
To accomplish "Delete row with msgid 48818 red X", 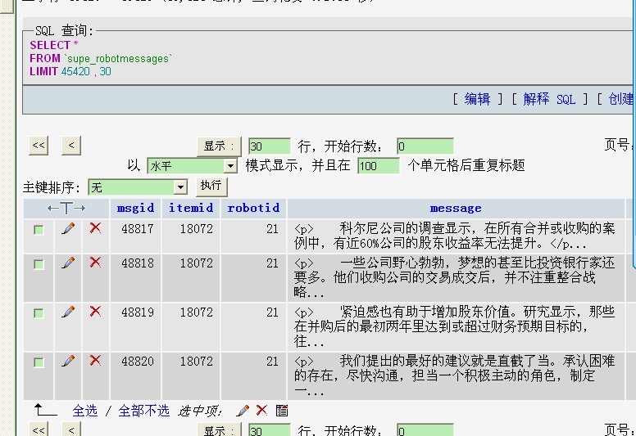I will 95,263.
